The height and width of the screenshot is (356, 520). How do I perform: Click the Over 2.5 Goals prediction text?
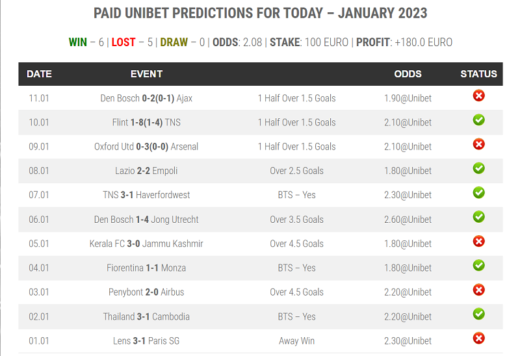(x=296, y=171)
